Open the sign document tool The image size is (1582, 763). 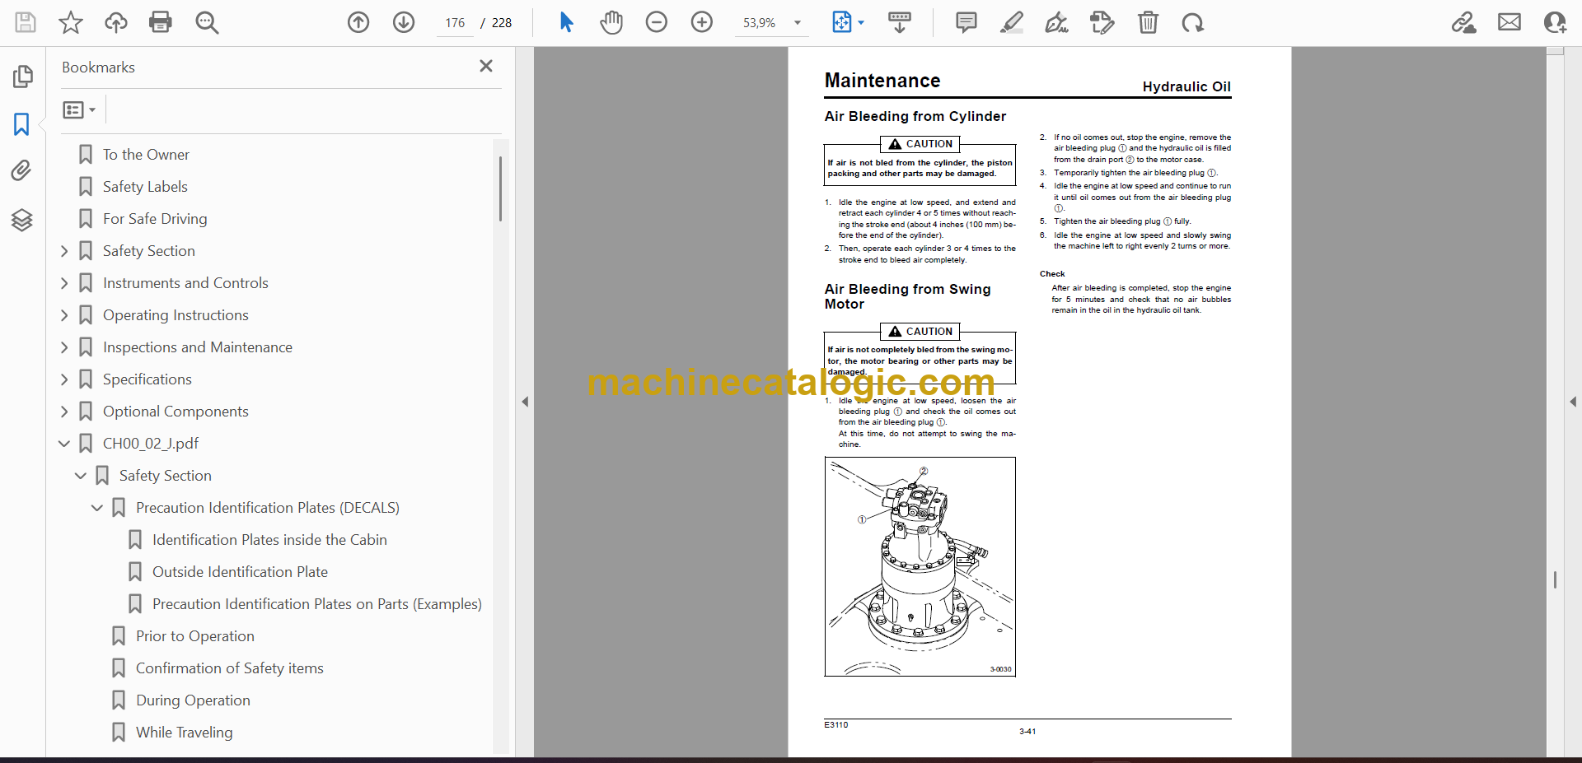point(1057,22)
